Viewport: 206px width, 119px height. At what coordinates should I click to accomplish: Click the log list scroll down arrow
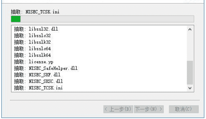click(190, 88)
